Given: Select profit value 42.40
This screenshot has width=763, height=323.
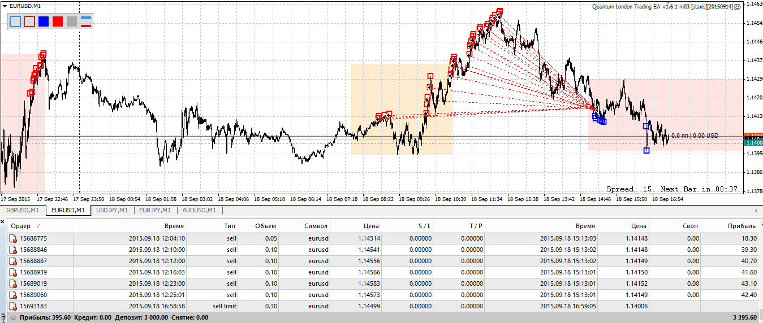Looking at the screenshot, I should (749, 295).
